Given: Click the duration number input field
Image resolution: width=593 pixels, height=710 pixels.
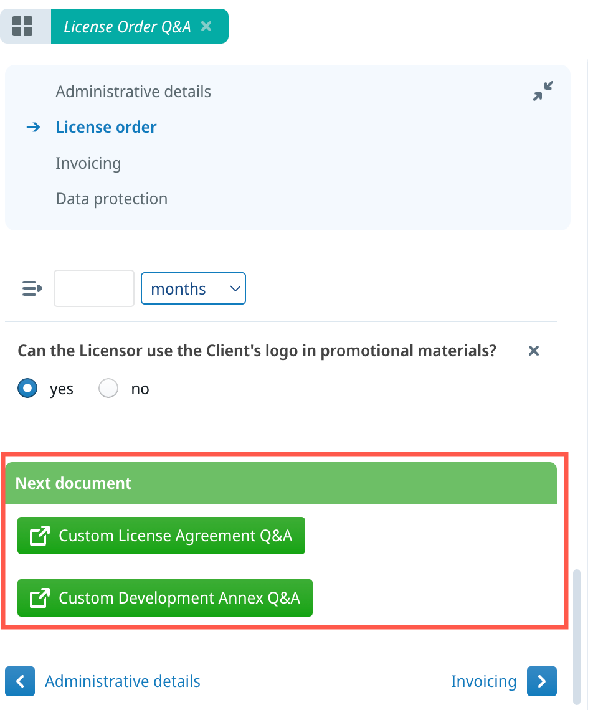Looking at the screenshot, I should tap(94, 288).
